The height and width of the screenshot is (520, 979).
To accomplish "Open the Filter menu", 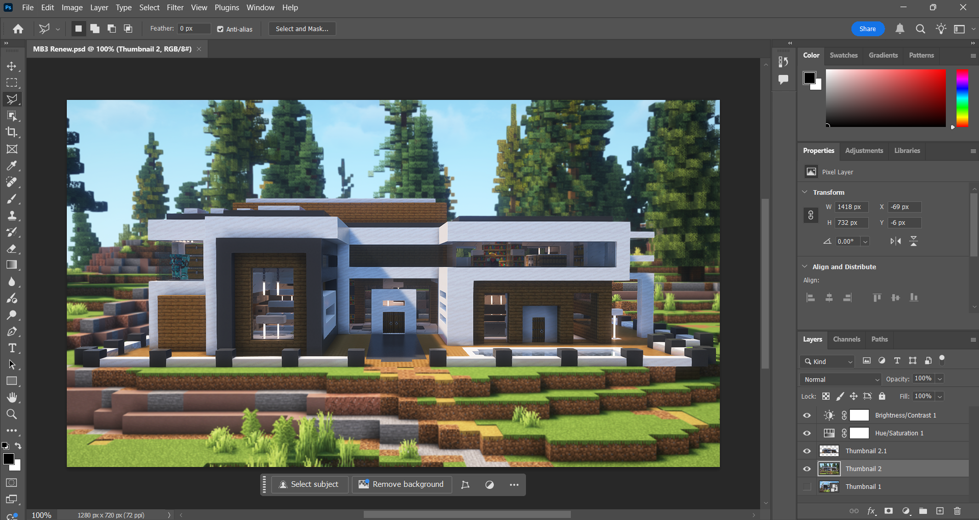I will pos(175,8).
